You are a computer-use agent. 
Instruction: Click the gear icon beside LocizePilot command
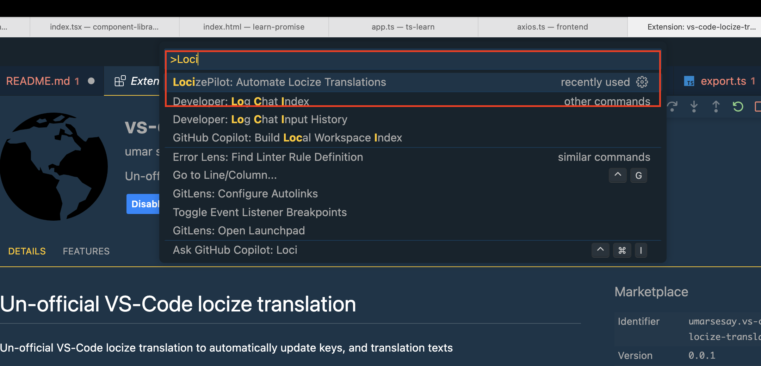(x=642, y=82)
